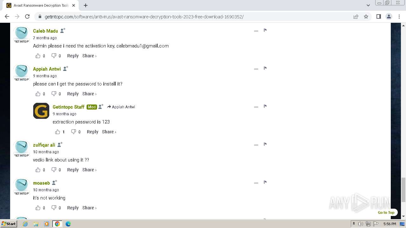Go back to the previous page

(7, 16)
